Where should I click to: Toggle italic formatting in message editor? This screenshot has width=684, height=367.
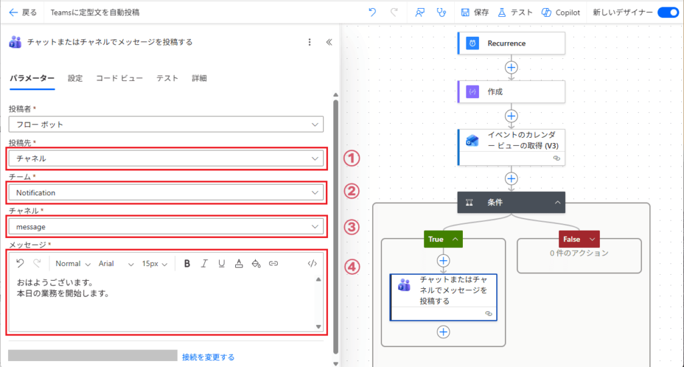(x=204, y=263)
